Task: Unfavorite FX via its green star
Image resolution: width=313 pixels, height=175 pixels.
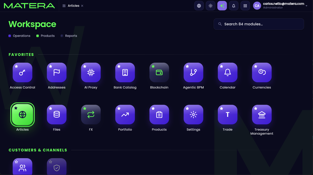Action: click(85, 109)
